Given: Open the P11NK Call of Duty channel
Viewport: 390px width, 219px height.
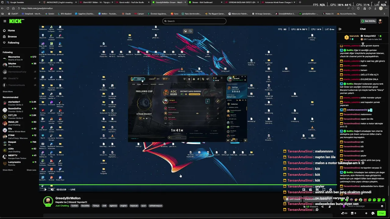Looking at the screenshot, I should [19, 137].
